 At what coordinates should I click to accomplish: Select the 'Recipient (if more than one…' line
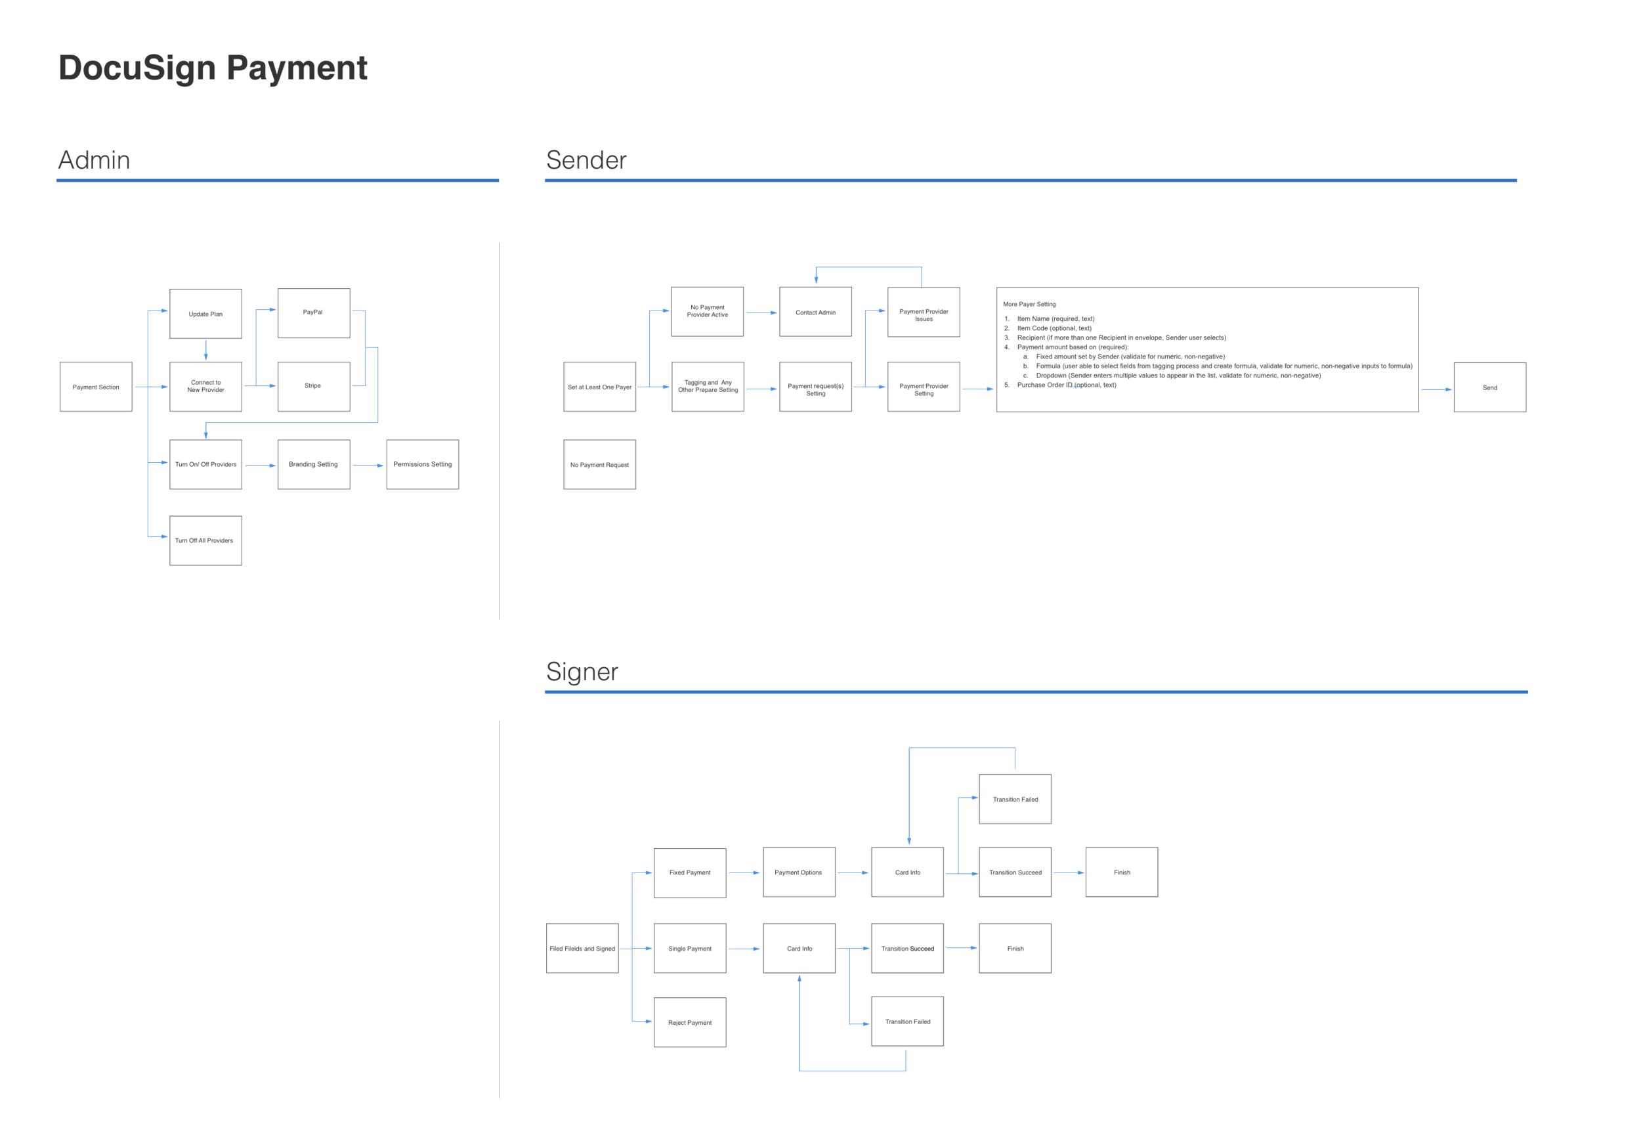pyautogui.click(x=1122, y=337)
